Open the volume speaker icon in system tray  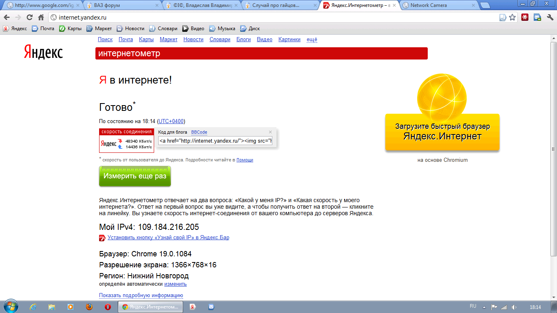(514, 307)
